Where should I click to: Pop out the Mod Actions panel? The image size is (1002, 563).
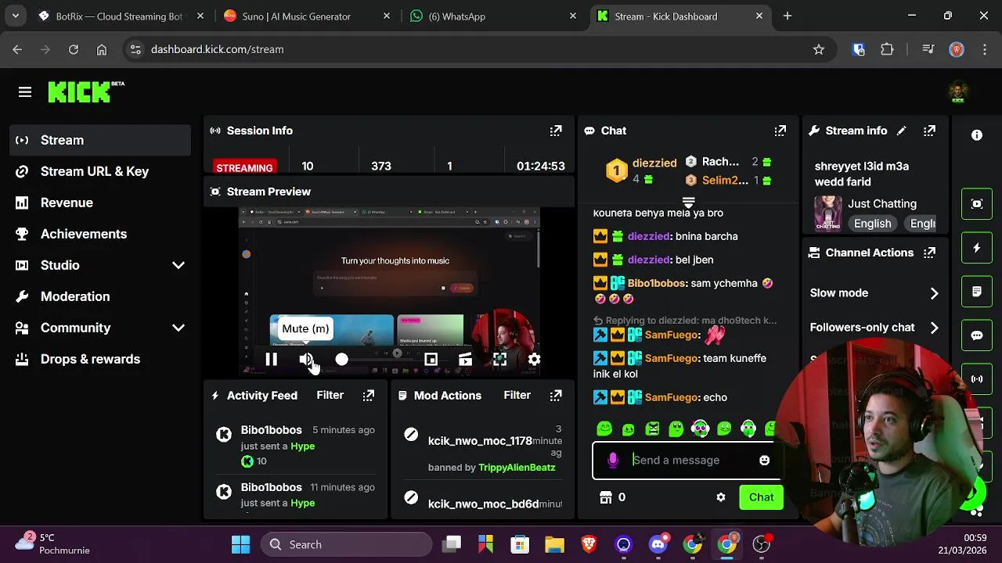[x=556, y=396]
